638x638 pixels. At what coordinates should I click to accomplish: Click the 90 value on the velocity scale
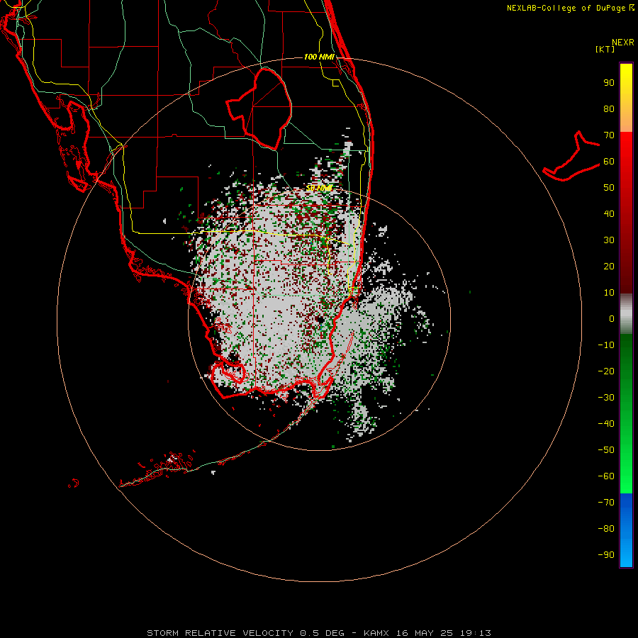pos(609,83)
